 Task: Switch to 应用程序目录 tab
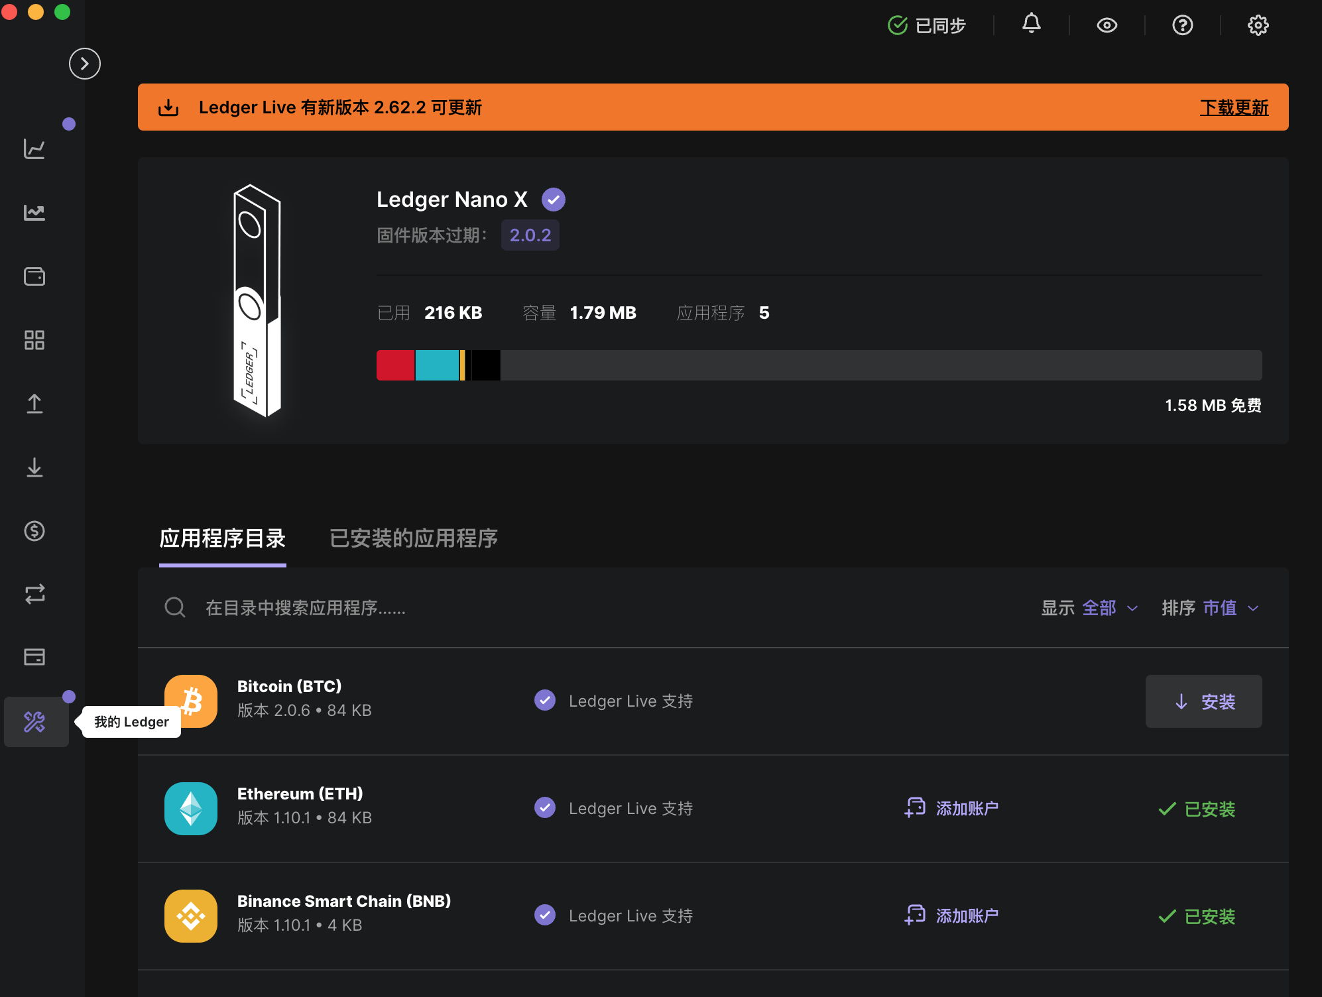click(223, 538)
